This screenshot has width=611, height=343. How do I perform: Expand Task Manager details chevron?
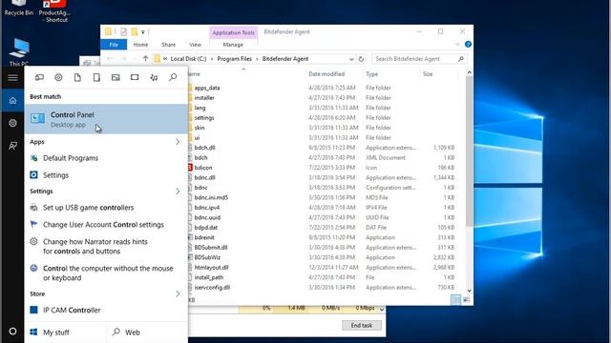coord(382,309)
